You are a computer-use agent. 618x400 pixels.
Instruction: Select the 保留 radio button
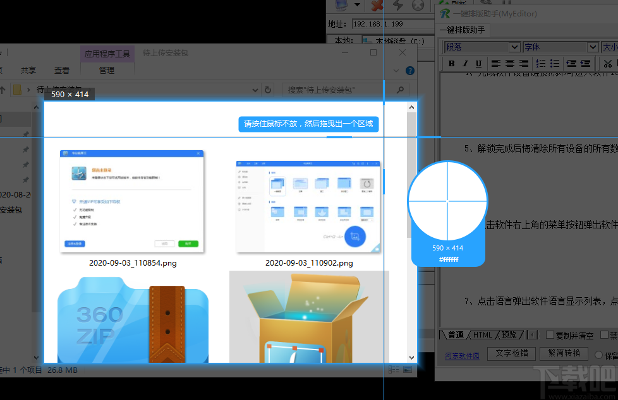pos(599,355)
